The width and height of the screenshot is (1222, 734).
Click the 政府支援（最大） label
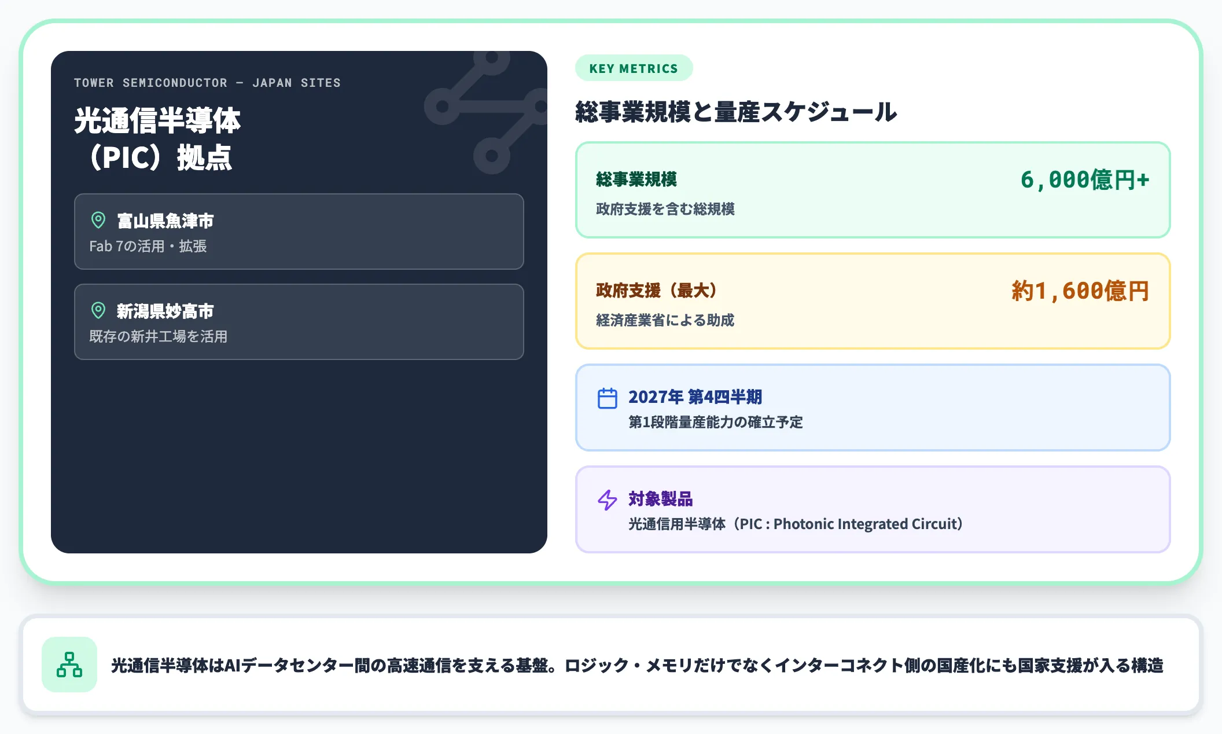[x=656, y=290]
